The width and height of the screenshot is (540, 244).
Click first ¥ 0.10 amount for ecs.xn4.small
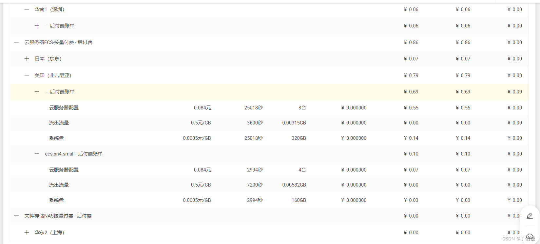coord(411,154)
